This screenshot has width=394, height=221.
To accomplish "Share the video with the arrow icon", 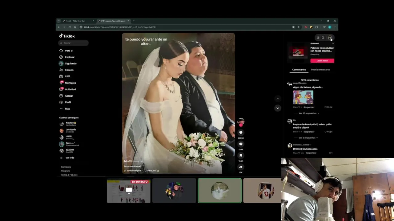I will coord(241,167).
